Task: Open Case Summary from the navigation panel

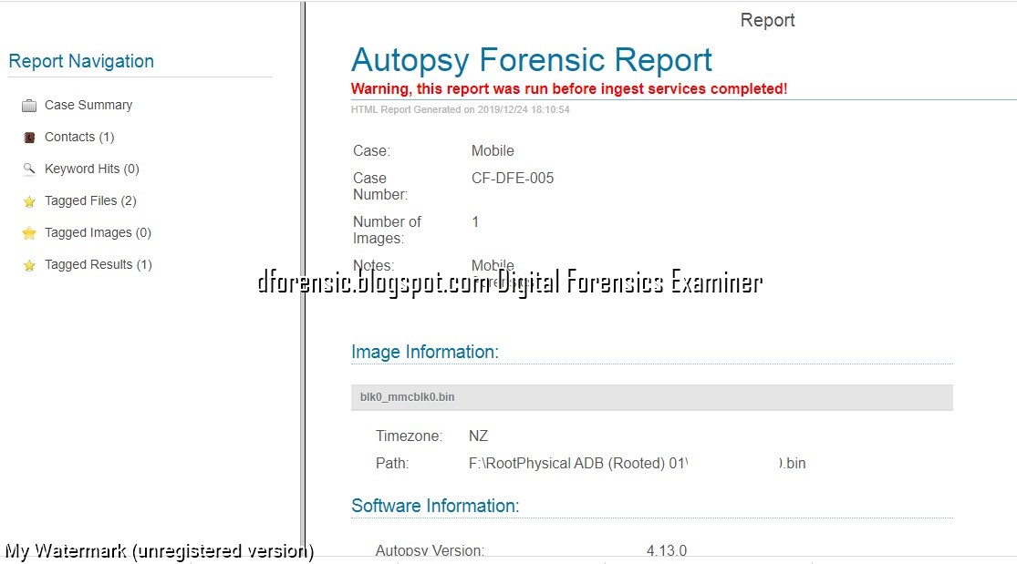Action: tap(88, 105)
